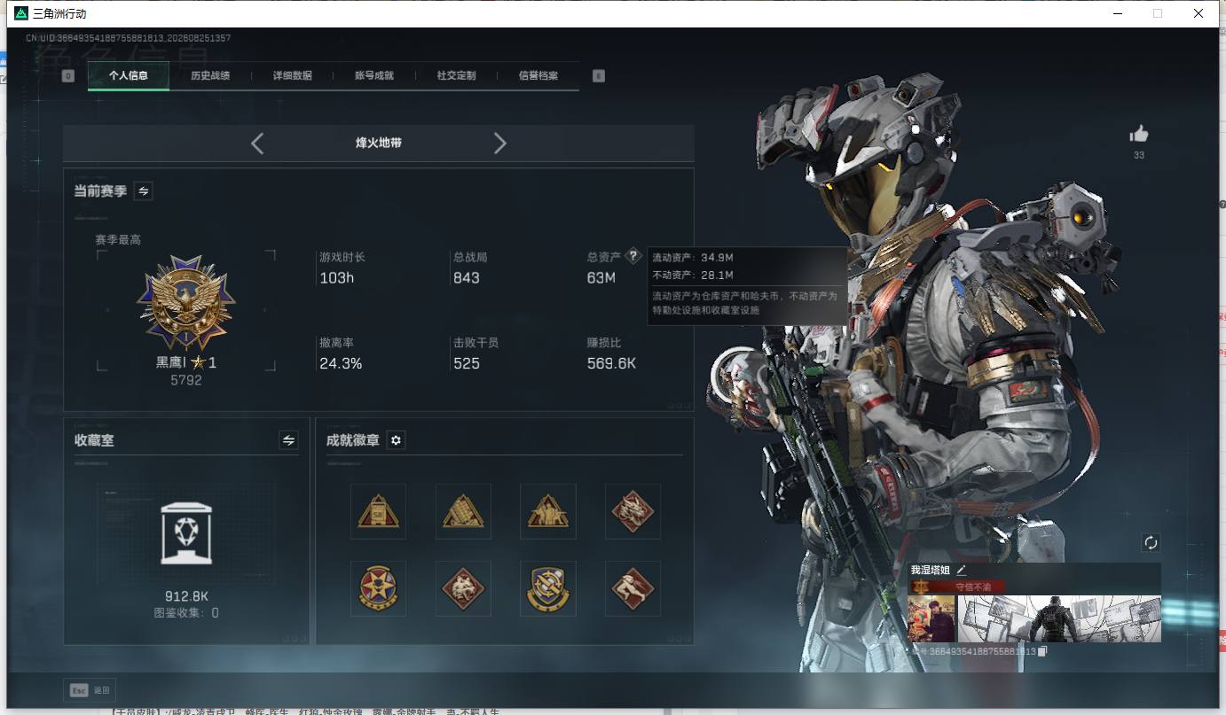Select the running figure diamond badge

click(x=633, y=588)
